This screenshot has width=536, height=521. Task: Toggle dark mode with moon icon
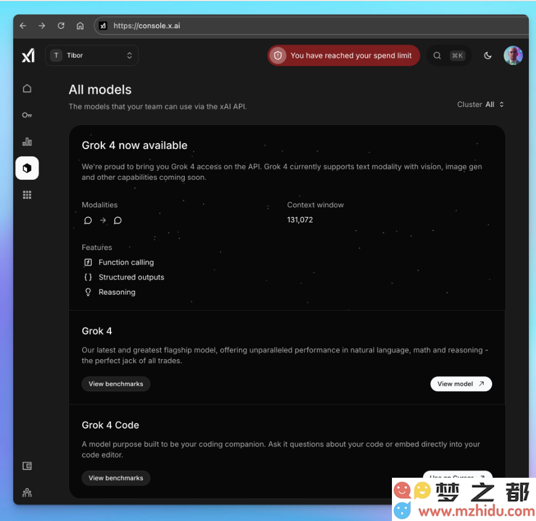[488, 55]
